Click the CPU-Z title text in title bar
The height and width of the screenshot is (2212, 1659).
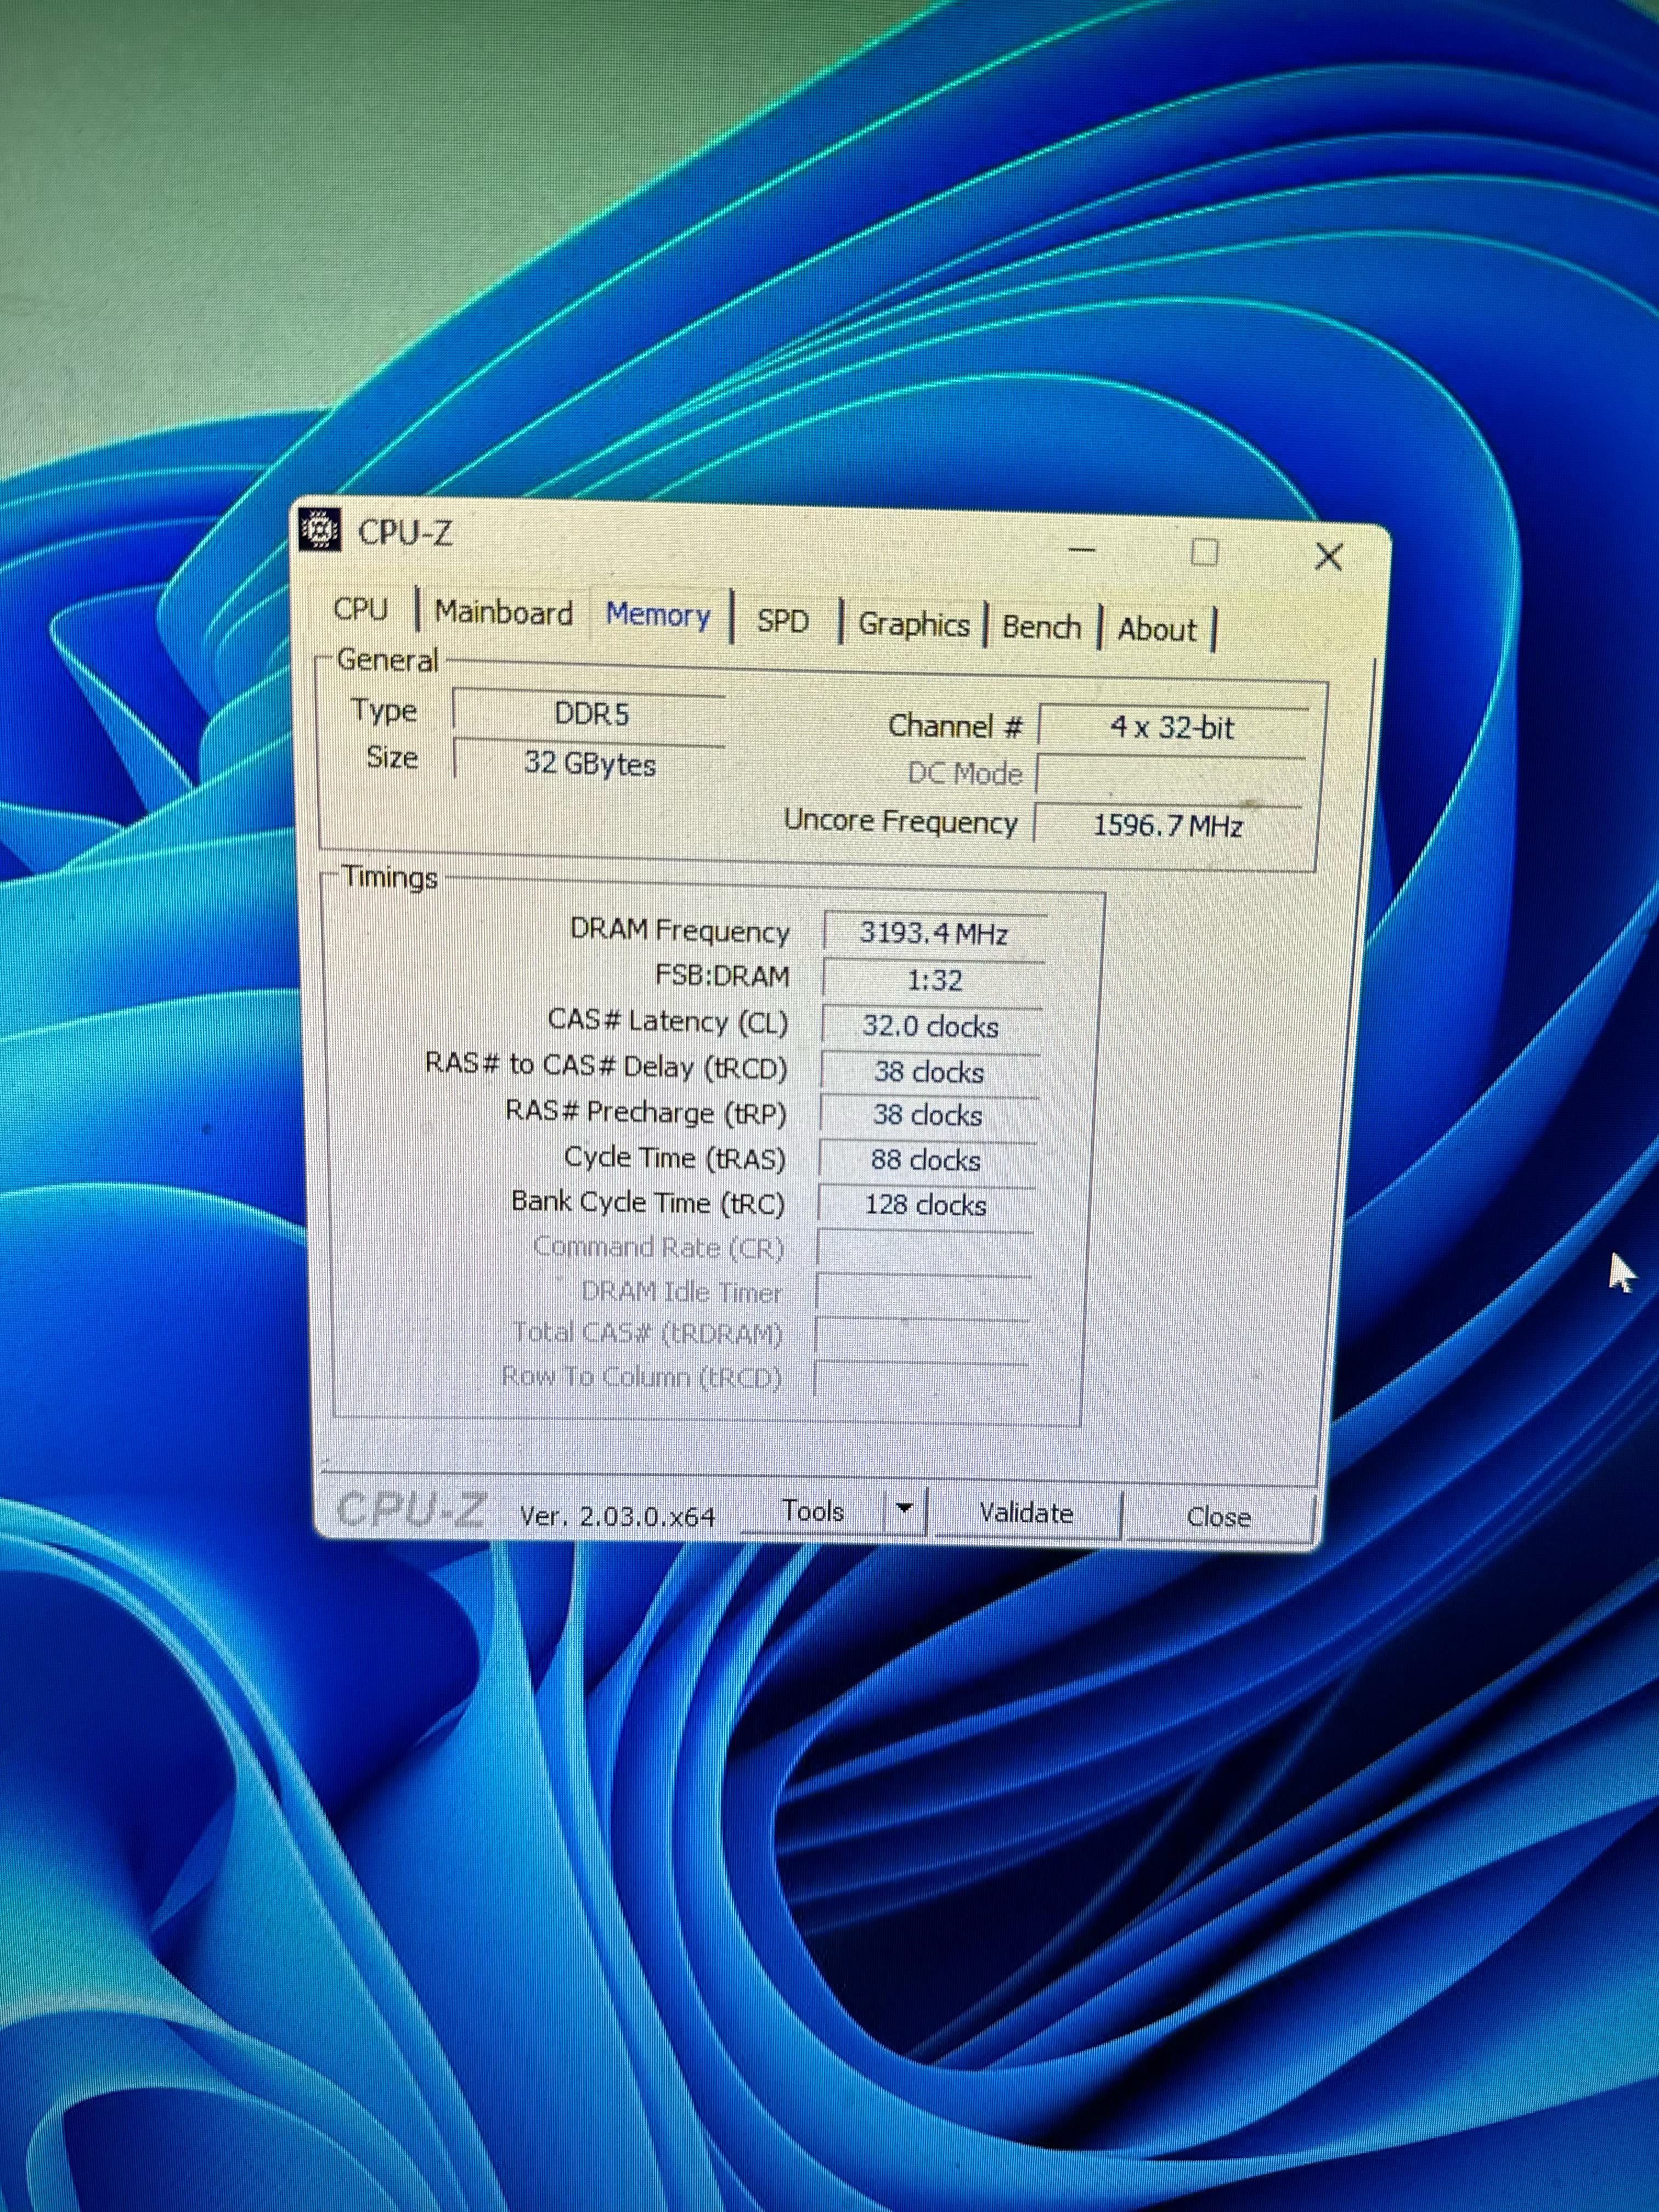tap(405, 533)
